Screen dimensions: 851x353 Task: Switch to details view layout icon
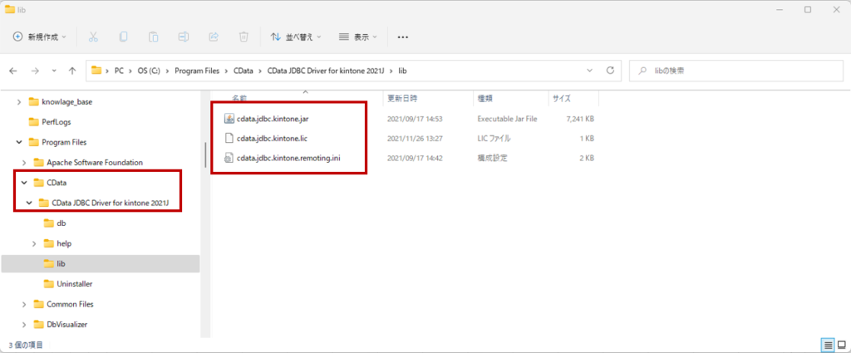point(829,345)
